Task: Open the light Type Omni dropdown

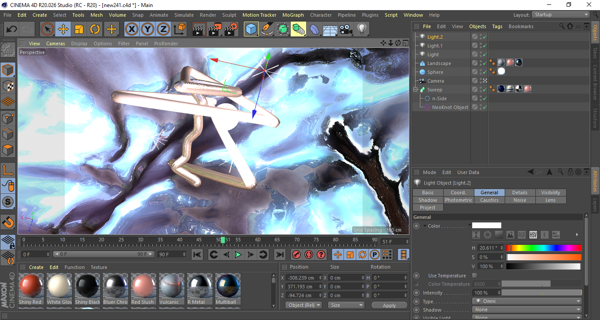Action: point(527,302)
